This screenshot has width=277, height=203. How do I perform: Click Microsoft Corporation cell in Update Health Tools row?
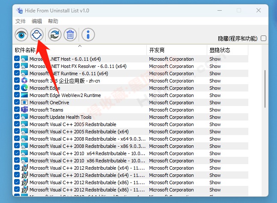pos(171,117)
